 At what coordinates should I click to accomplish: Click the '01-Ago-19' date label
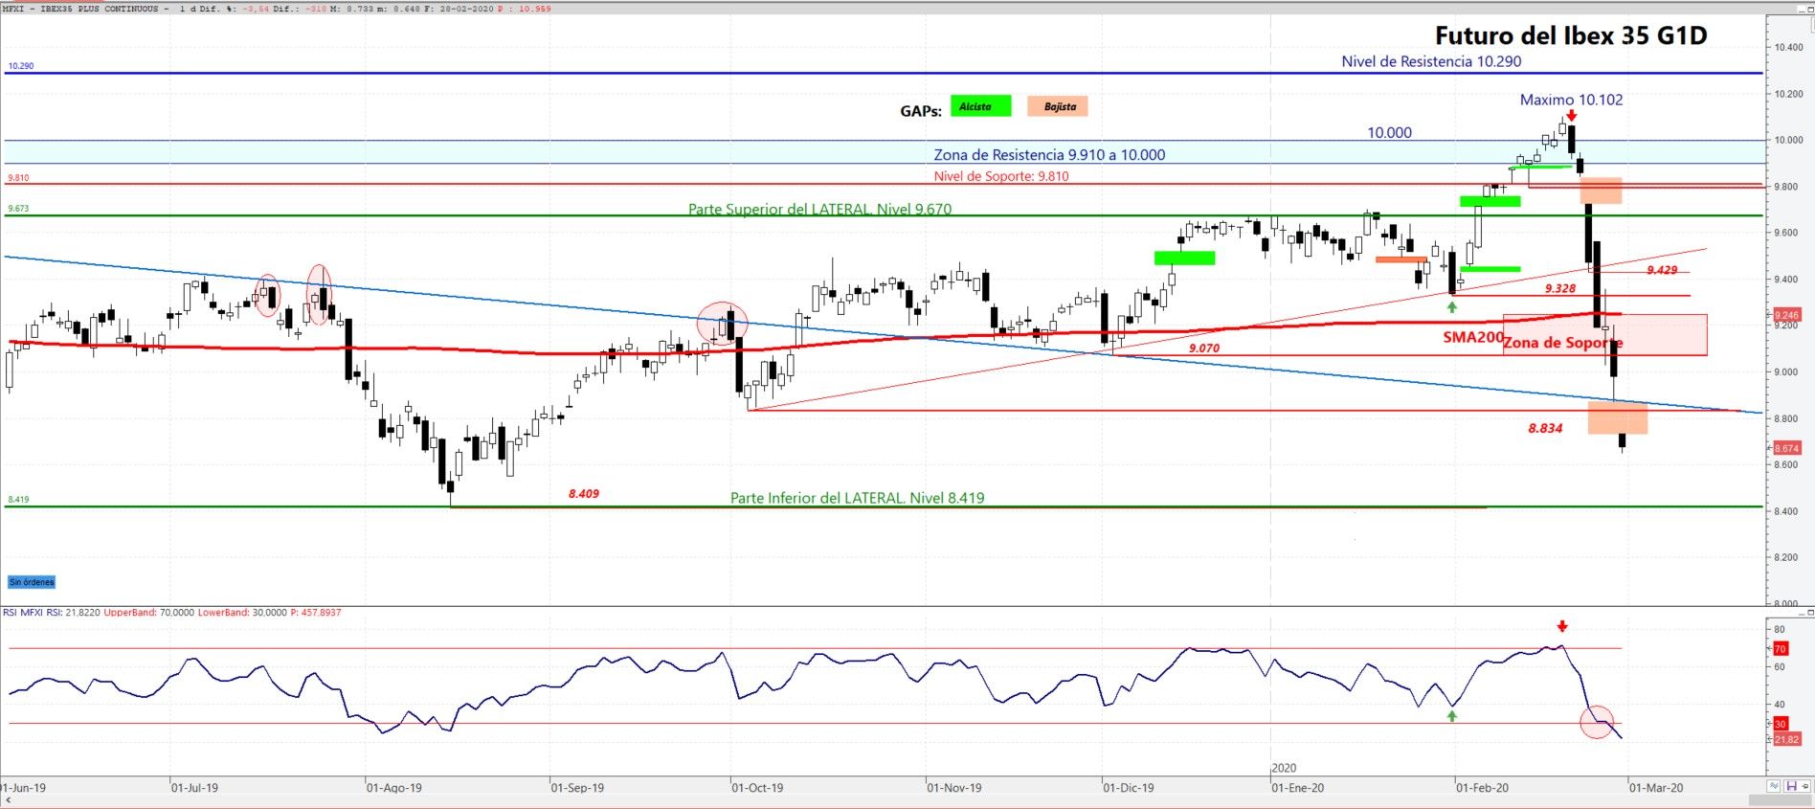point(393,788)
